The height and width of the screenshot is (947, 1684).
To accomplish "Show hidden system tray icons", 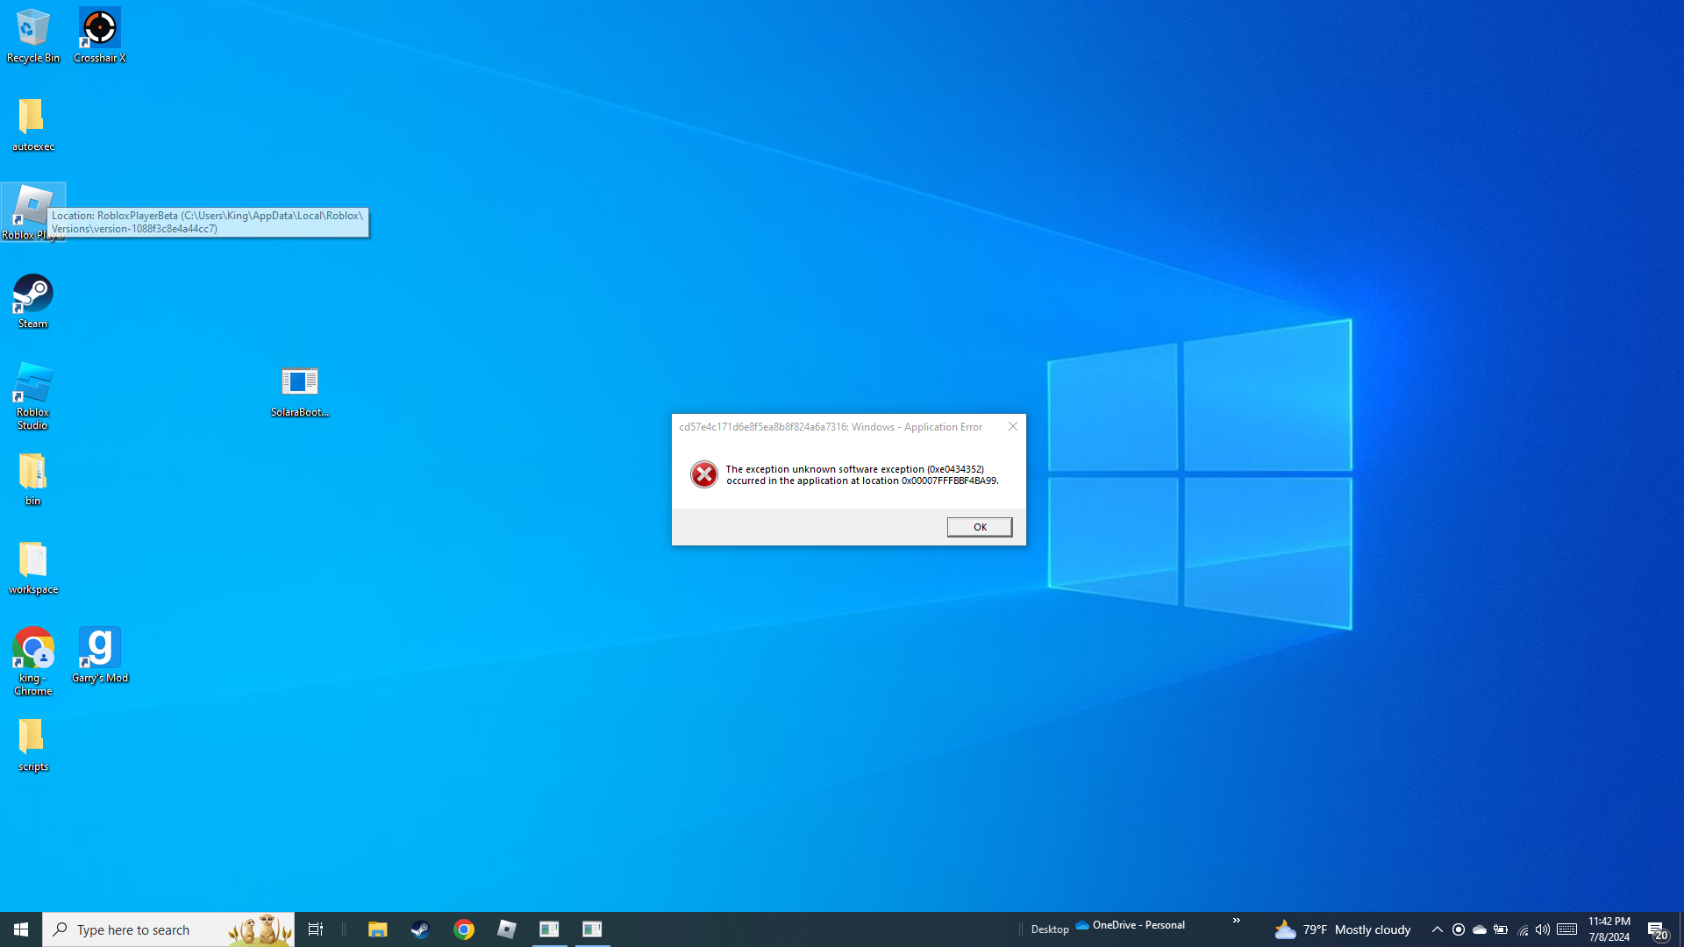I will [x=1437, y=929].
